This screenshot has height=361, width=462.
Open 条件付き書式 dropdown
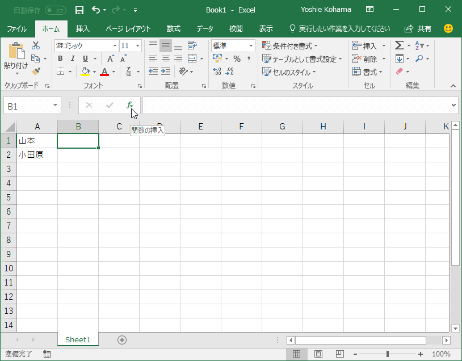point(290,45)
